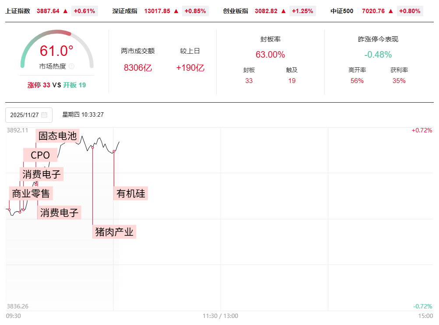Click the up arrow beside 深证成指
Viewport: 439px width, 325px height.
(x=177, y=11)
